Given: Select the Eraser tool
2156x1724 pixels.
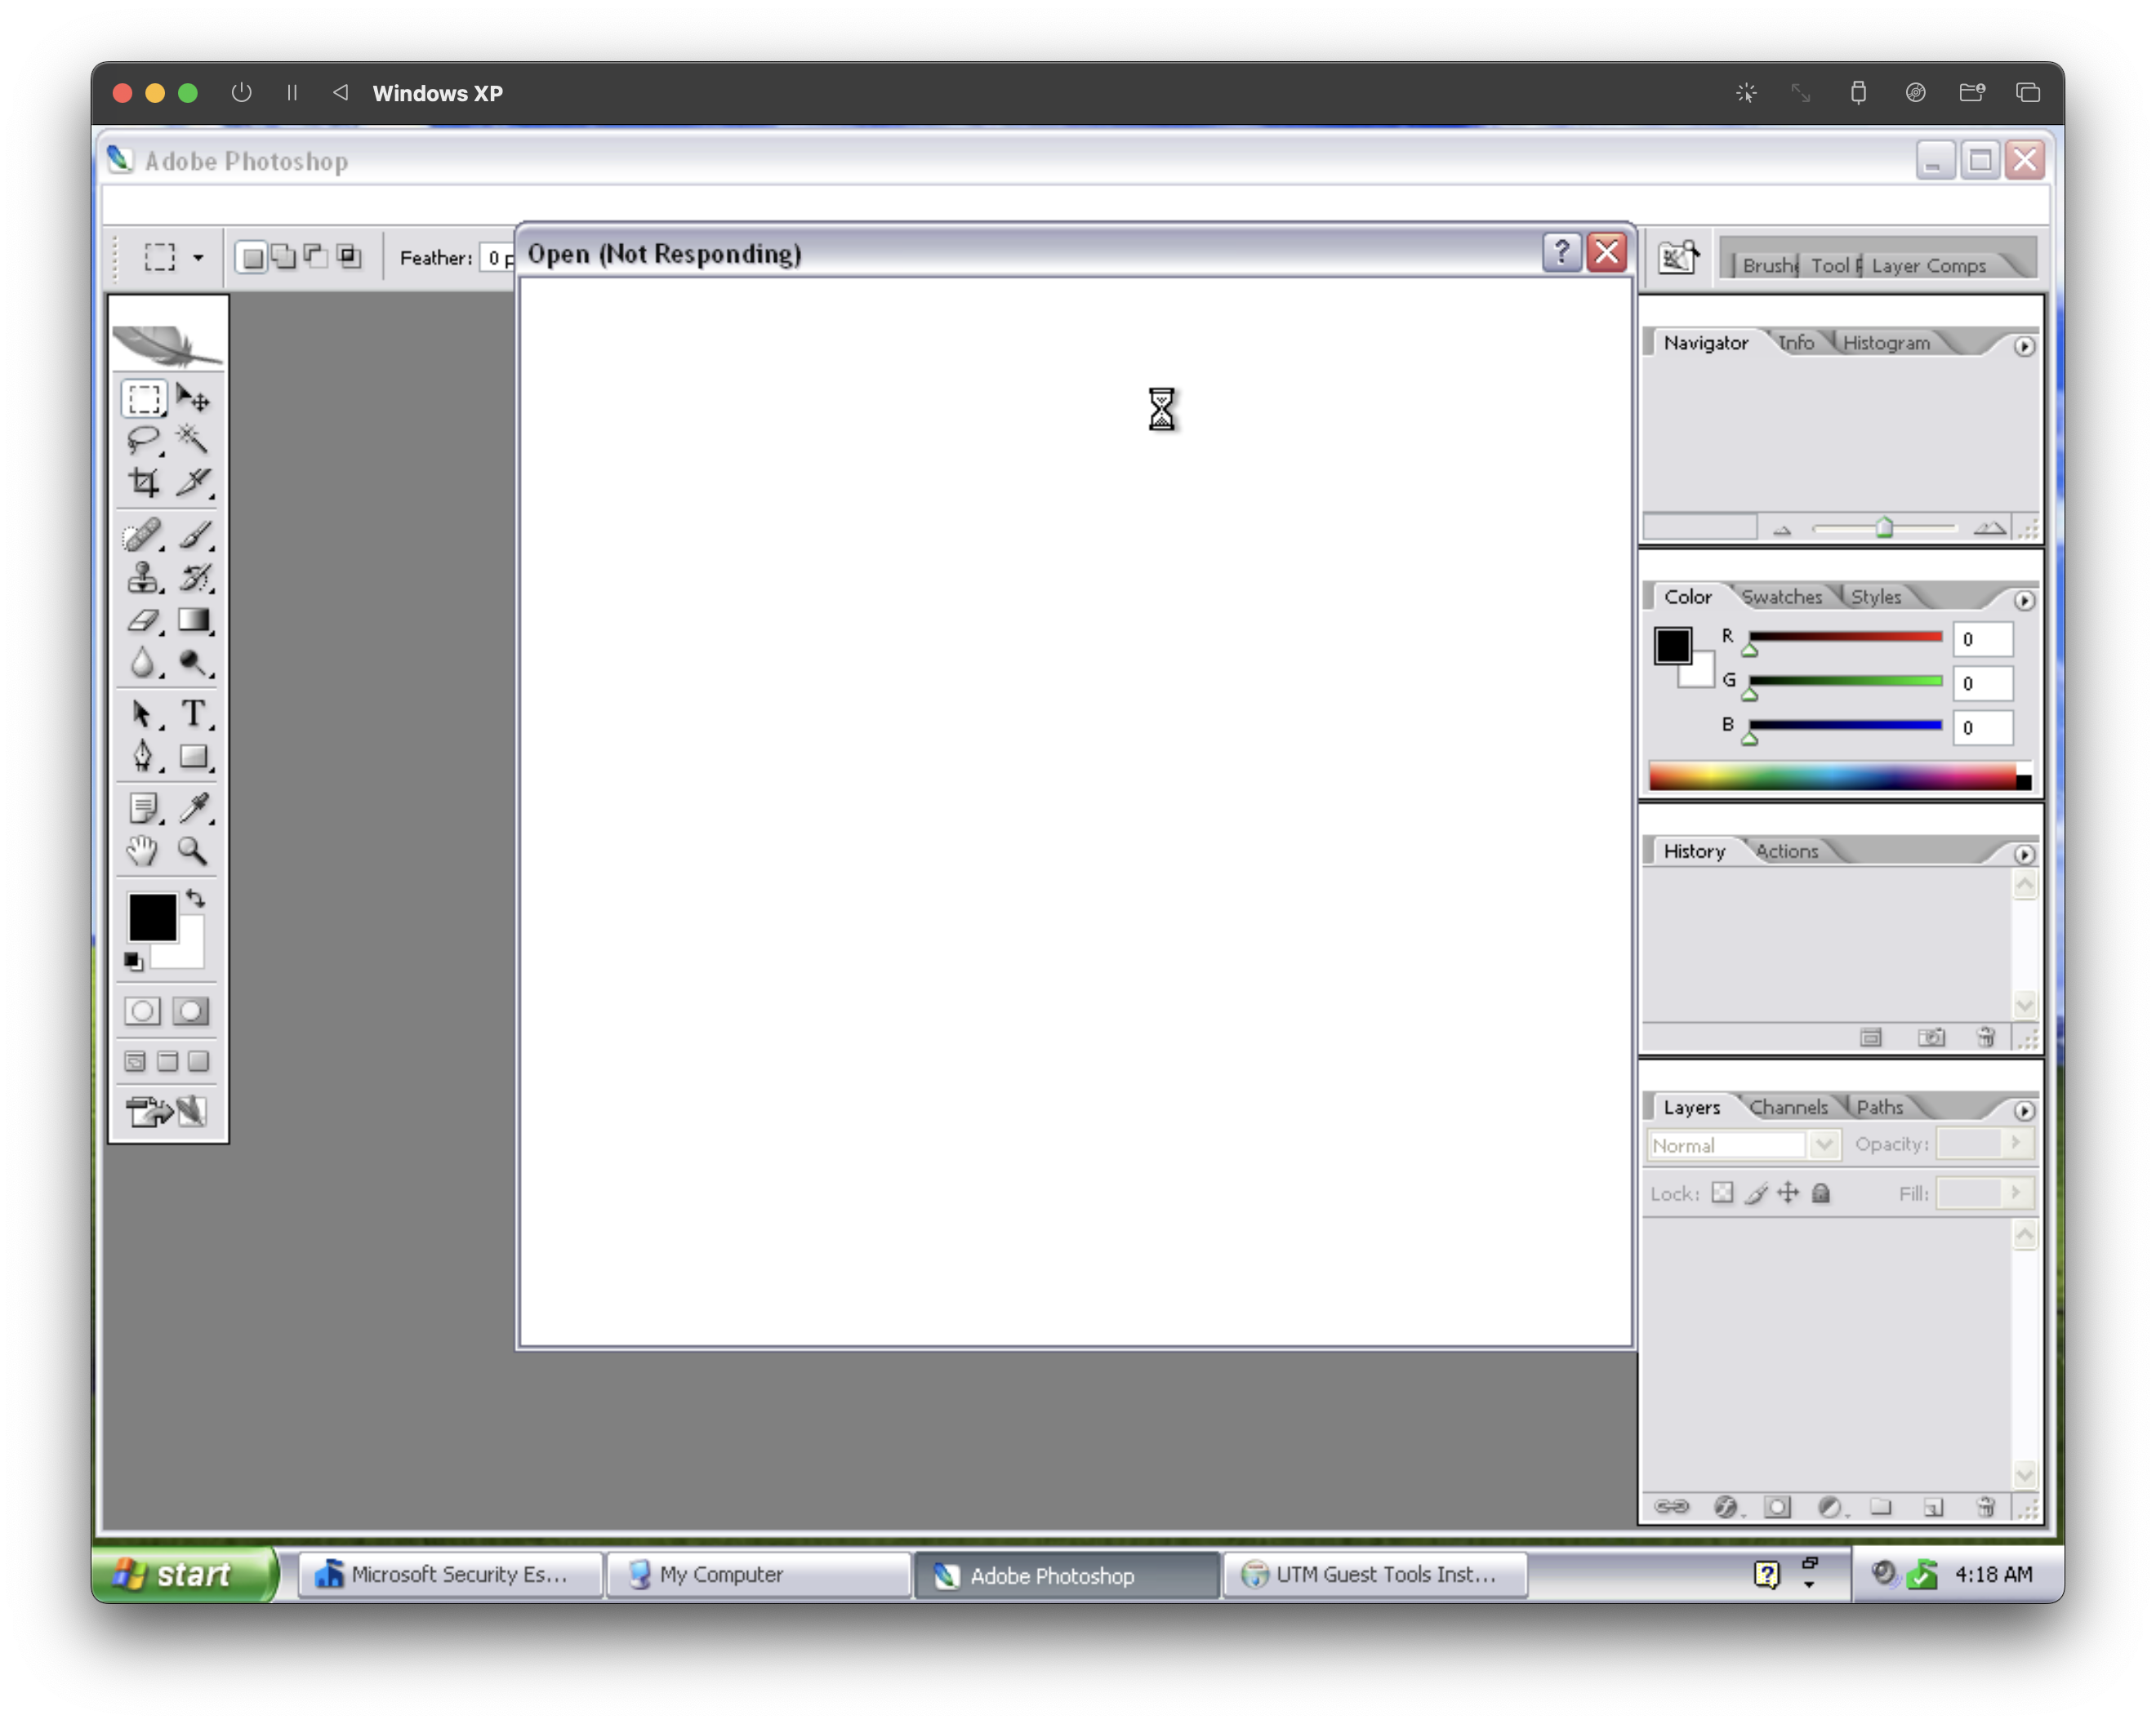Looking at the screenshot, I should [x=144, y=620].
